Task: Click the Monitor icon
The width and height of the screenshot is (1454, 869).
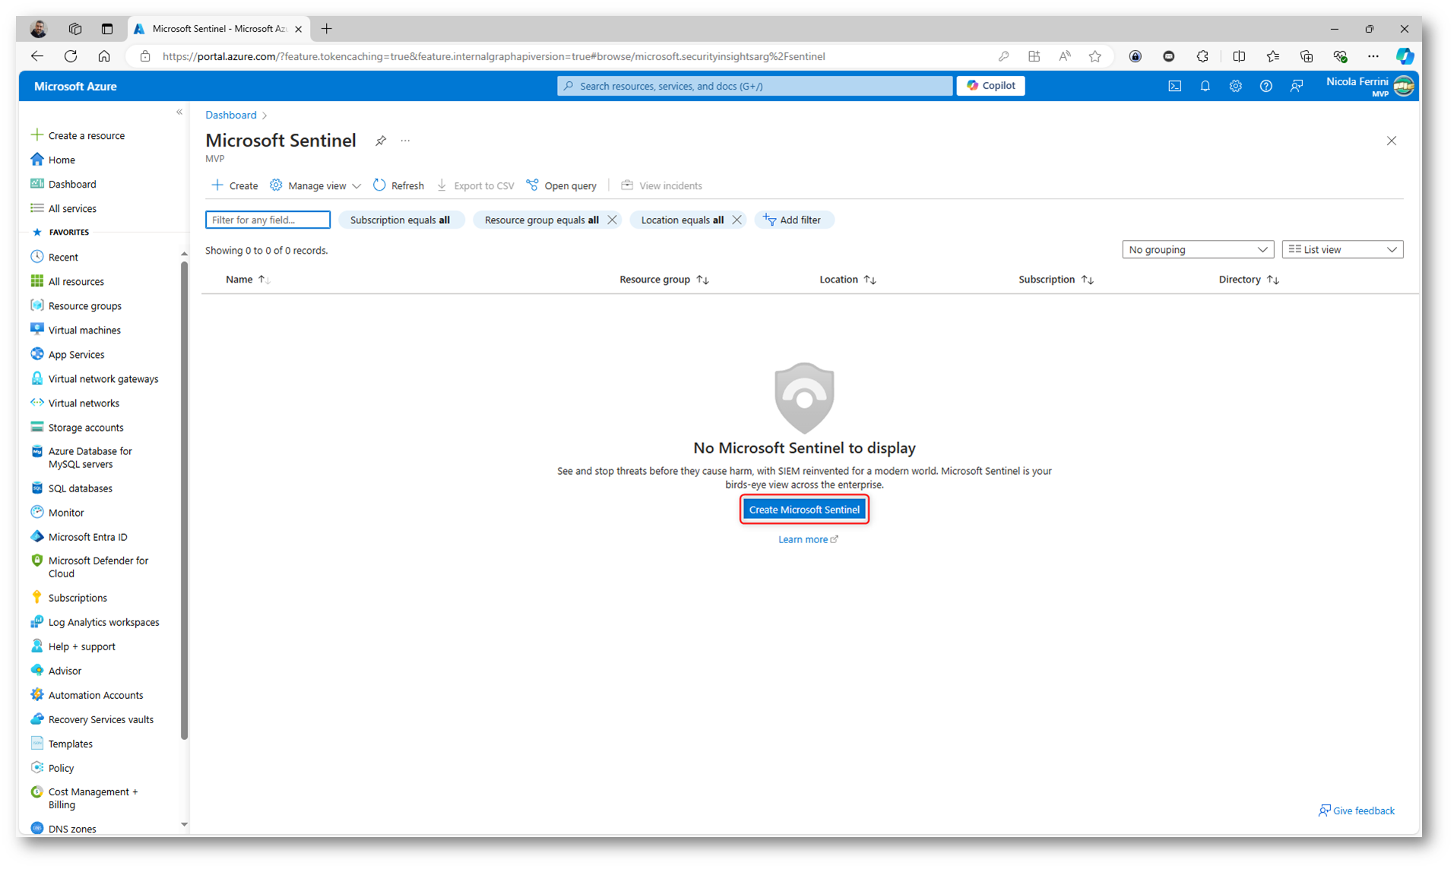Action: point(36,512)
